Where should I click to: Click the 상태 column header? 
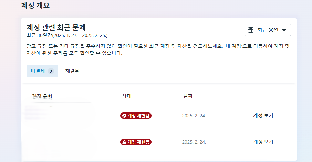click(127, 96)
